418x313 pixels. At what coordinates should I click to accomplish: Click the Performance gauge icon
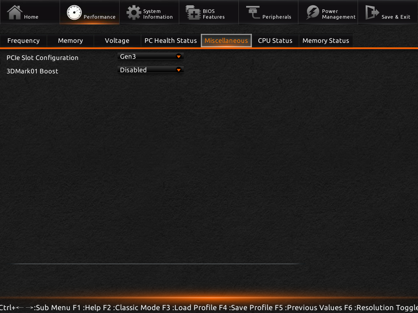click(x=74, y=13)
